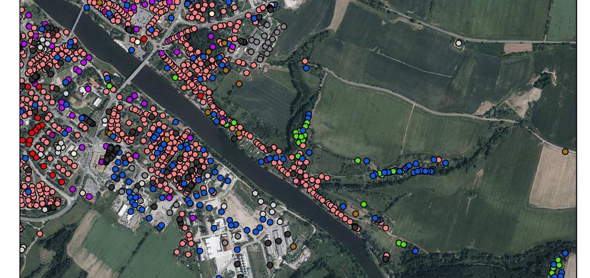The width and height of the screenshot is (590, 278).
Task: Click the isolated pink marker in the lower-left woods
Action: click(40, 233)
